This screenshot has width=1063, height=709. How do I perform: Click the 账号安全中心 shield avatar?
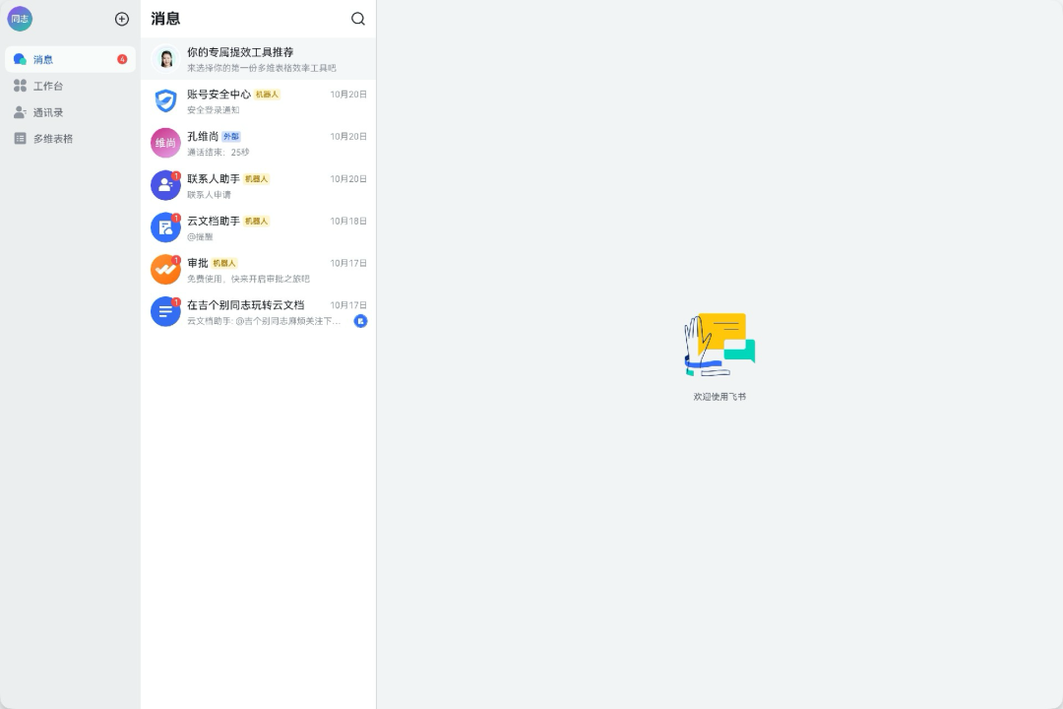coord(165,101)
